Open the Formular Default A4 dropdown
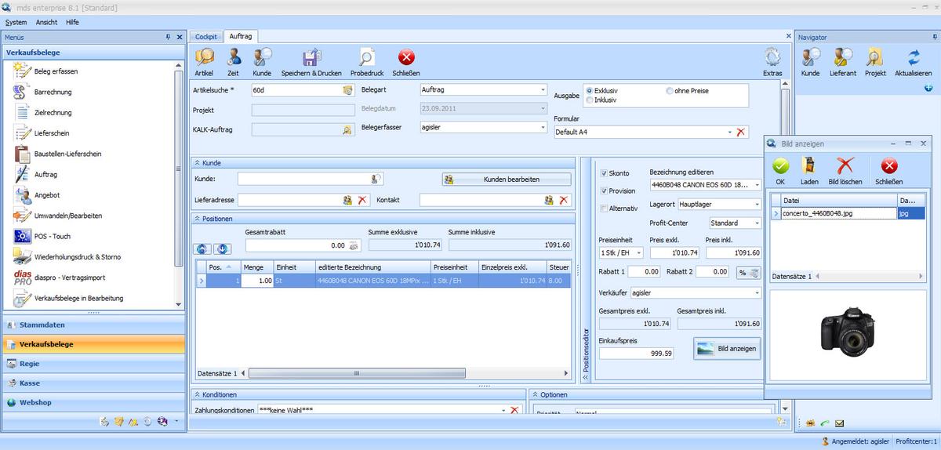The height and width of the screenshot is (450, 941). click(x=730, y=132)
